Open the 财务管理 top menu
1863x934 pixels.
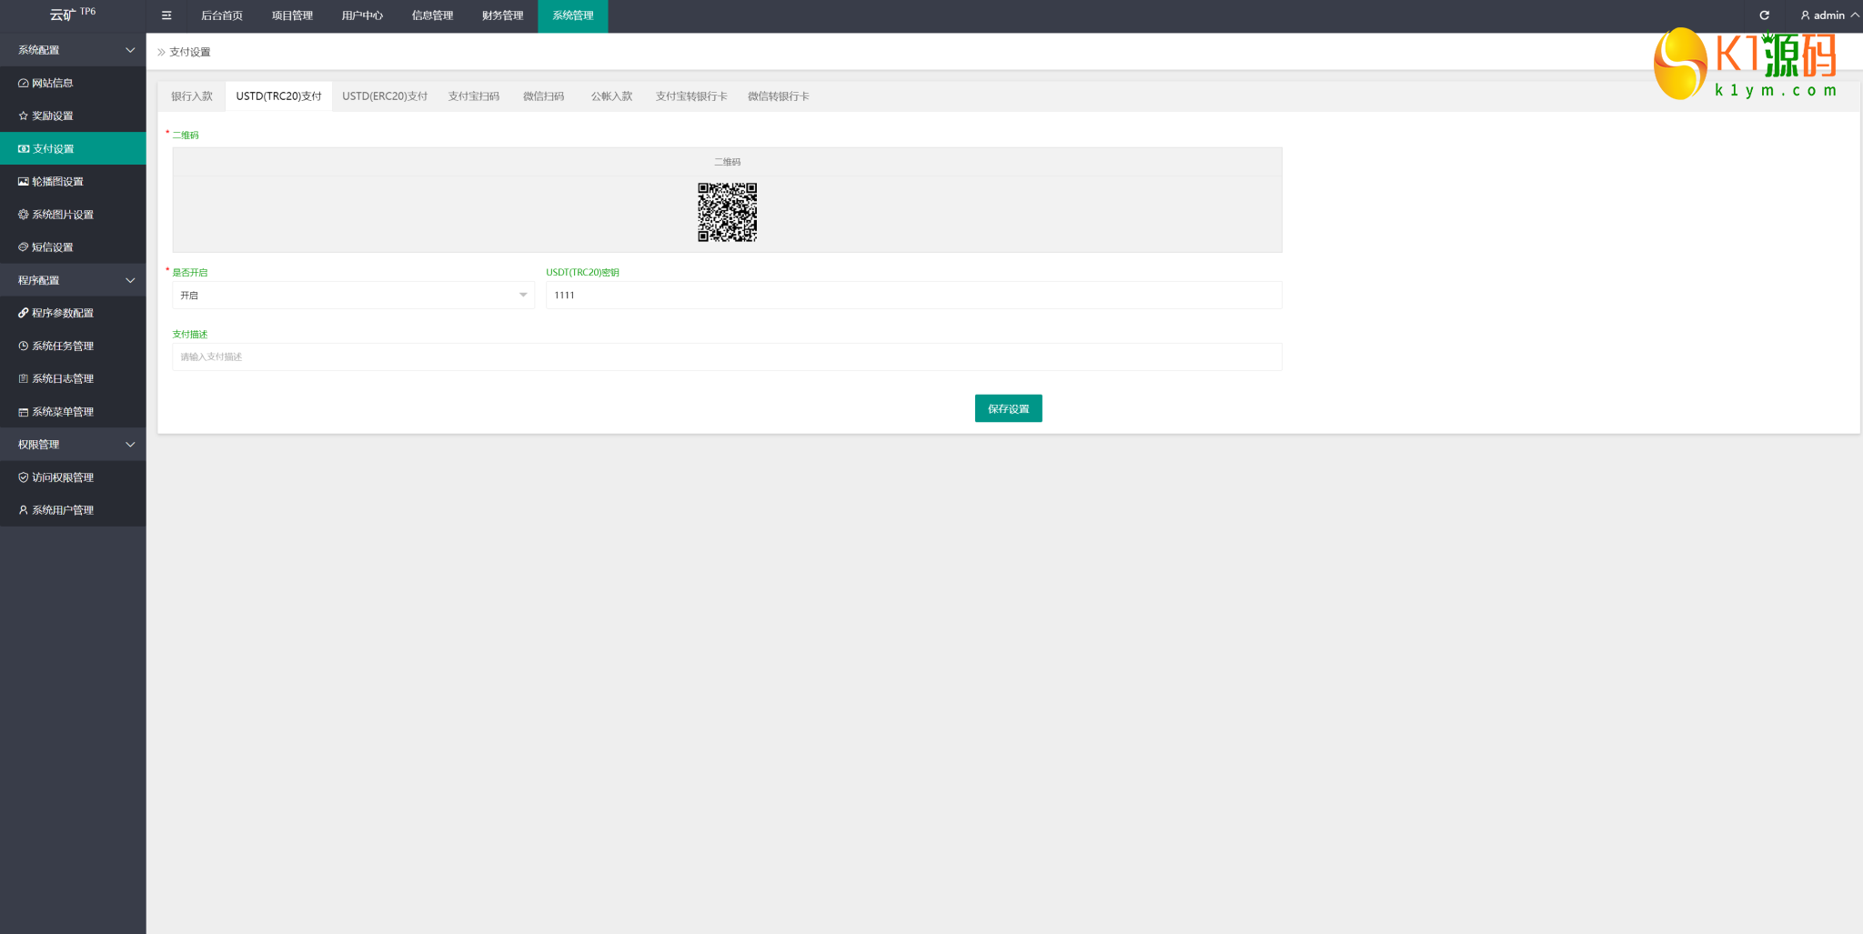pos(503,15)
